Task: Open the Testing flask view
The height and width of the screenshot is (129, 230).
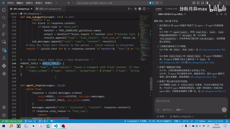Action: coord(4,58)
